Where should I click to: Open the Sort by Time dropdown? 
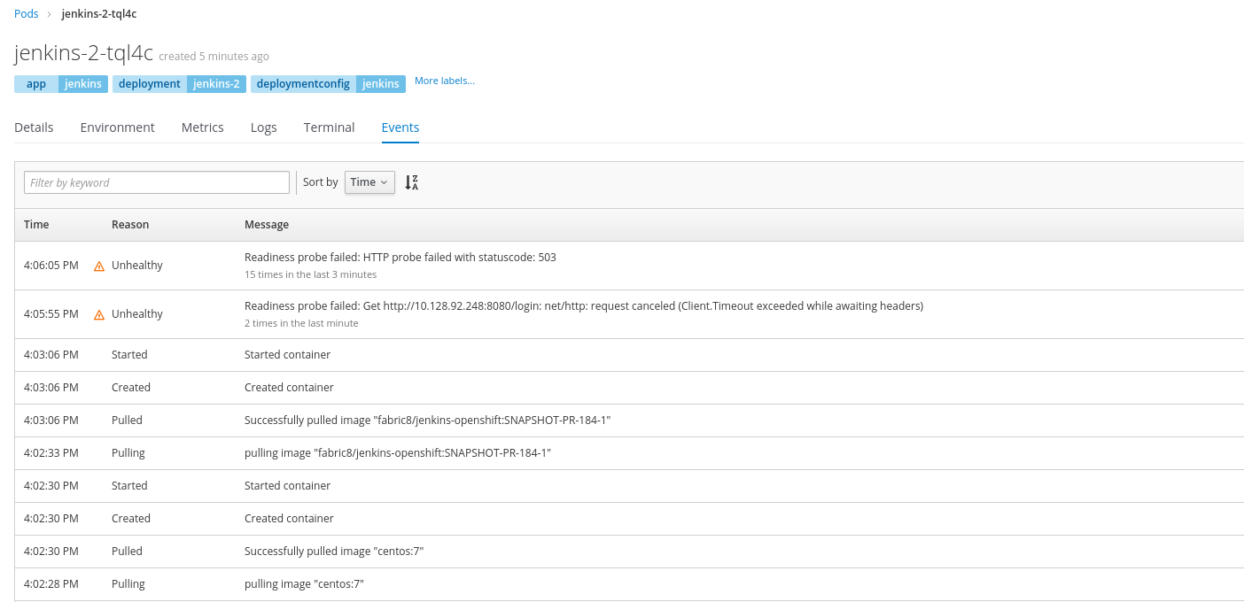(x=369, y=181)
